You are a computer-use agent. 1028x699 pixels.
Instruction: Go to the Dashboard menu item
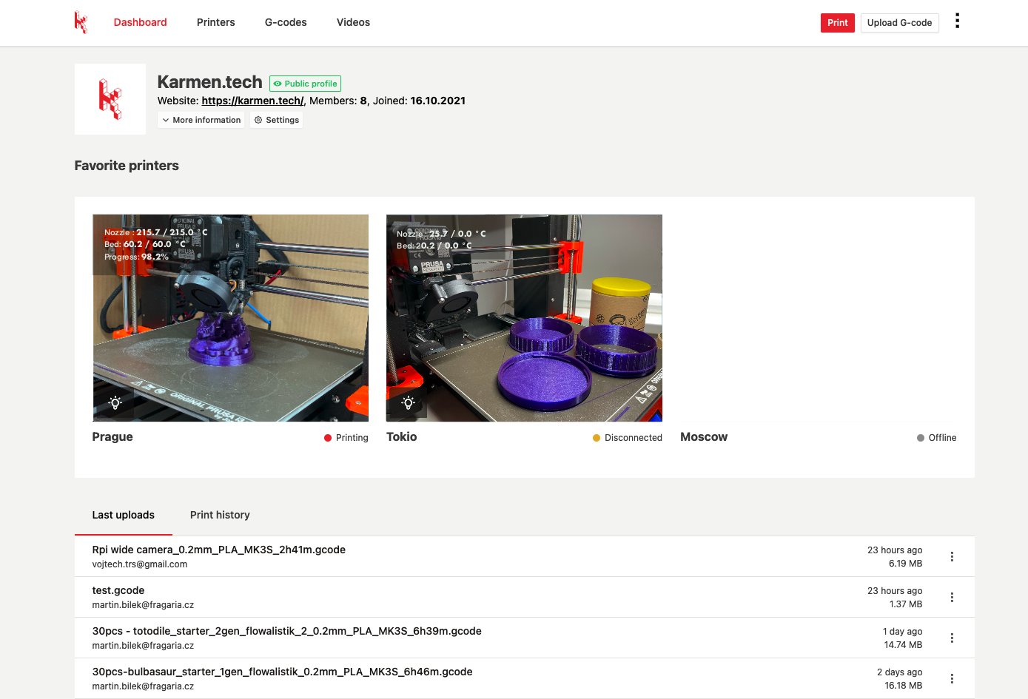pyautogui.click(x=140, y=22)
